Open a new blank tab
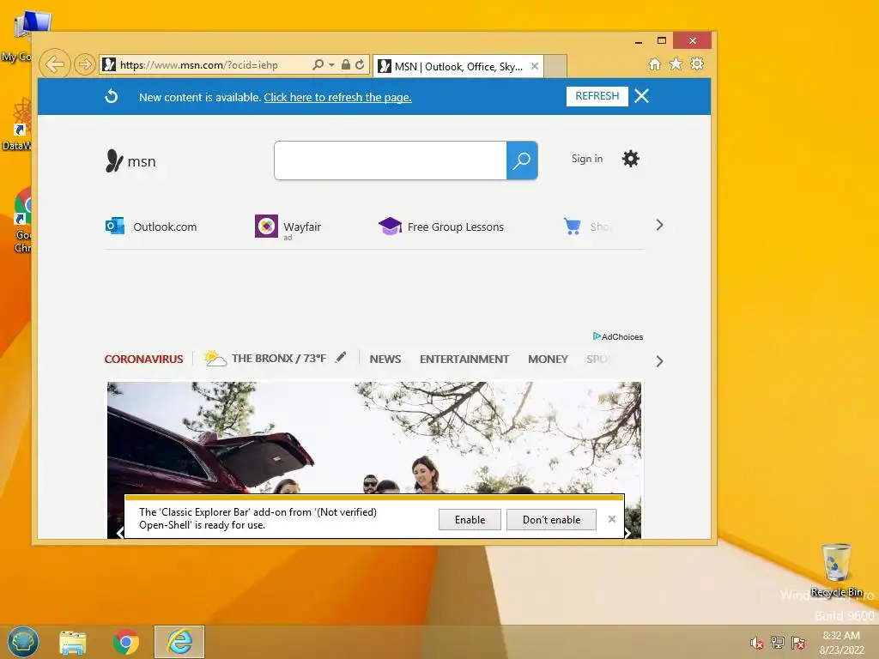This screenshot has height=659, width=879. pos(555,66)
